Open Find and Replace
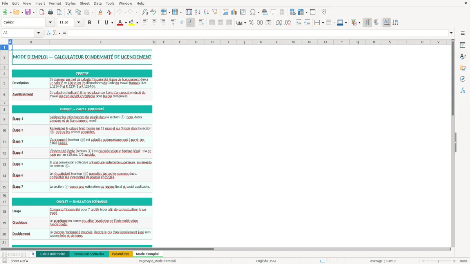 pyautogui.click(x=145, y=12)
